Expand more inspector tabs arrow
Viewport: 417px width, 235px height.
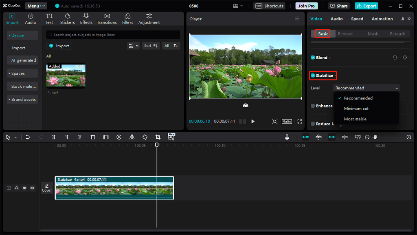click(x=409, y=19)
